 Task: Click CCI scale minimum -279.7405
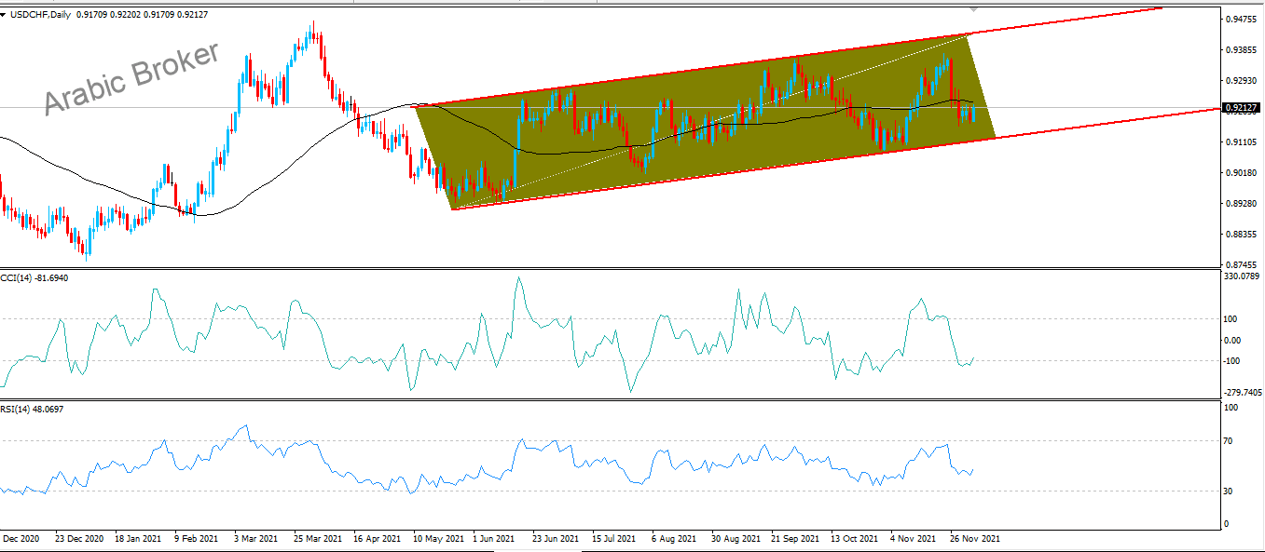(1244, 393)
